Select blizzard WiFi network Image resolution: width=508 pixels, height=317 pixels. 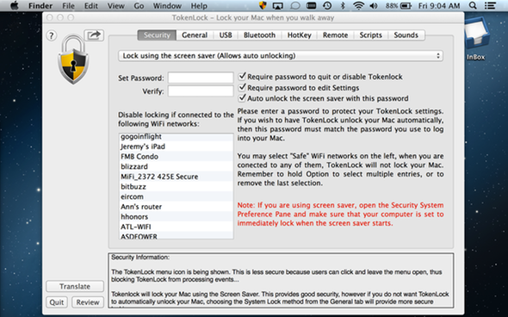pos(176,166)
